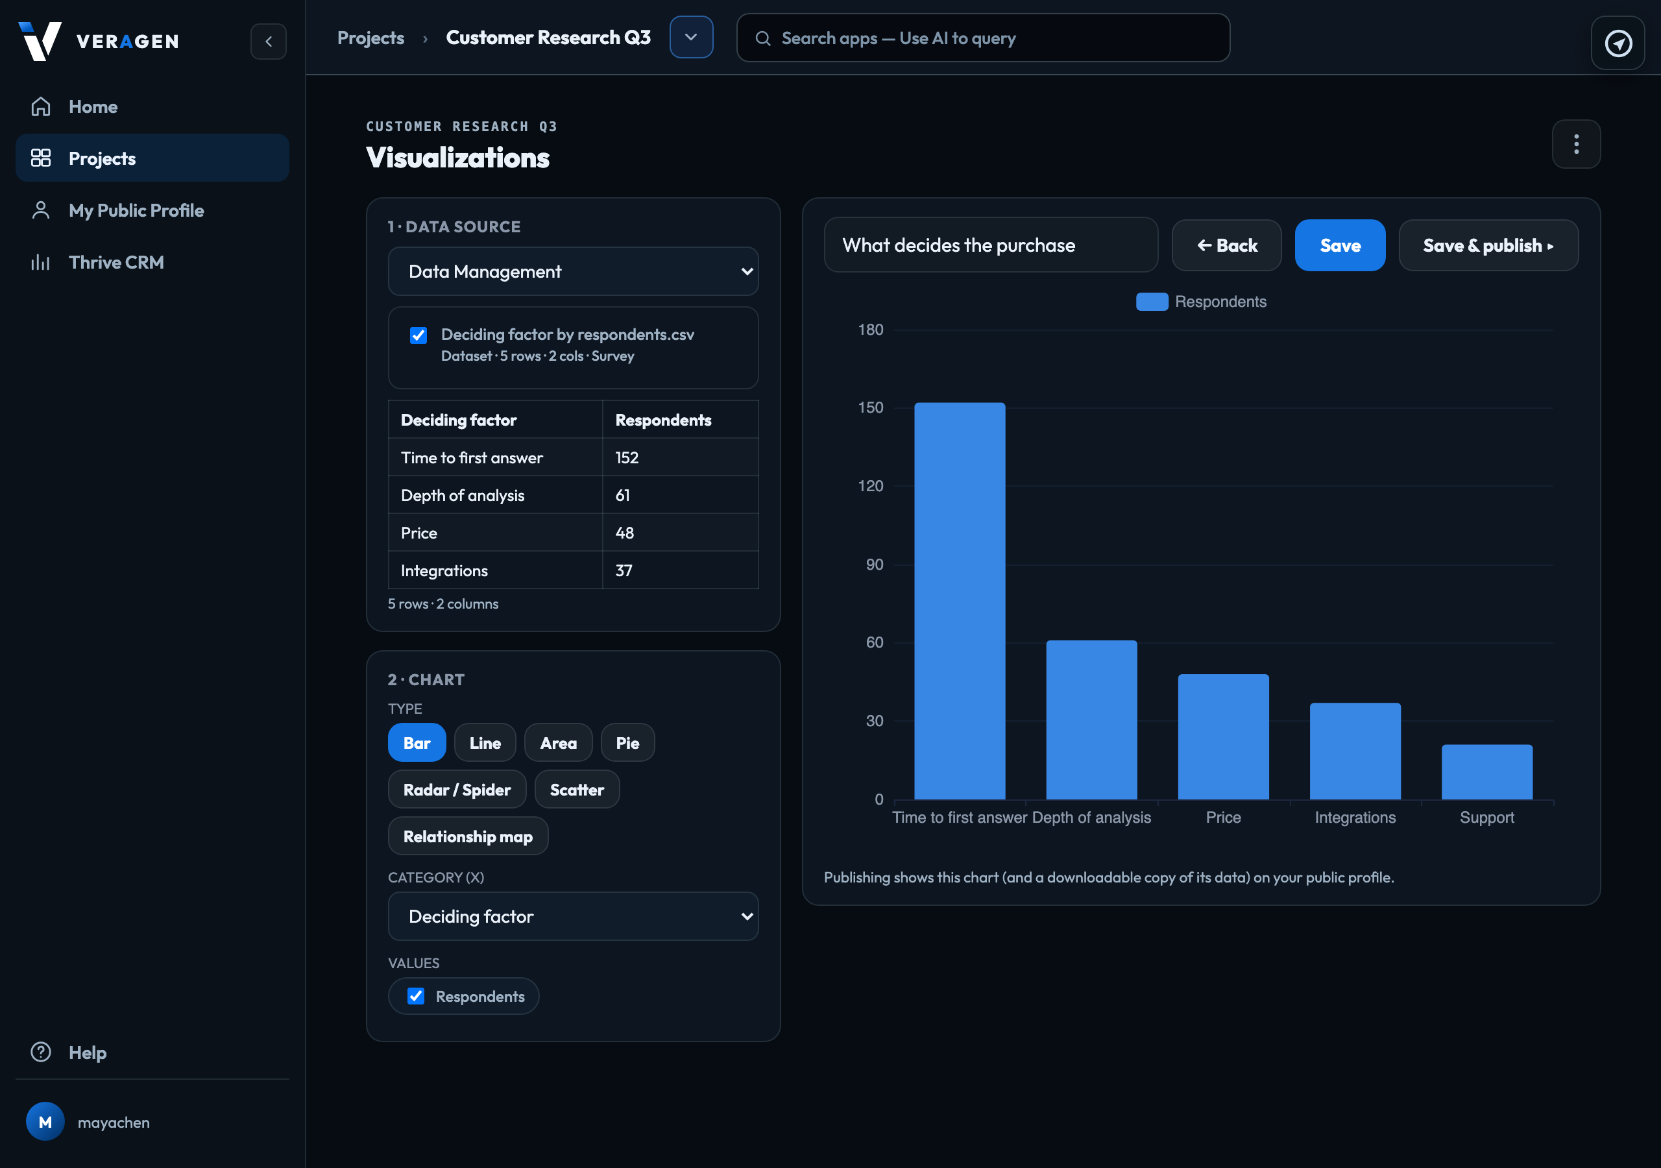Click the Back button

tap(1226, 245)
